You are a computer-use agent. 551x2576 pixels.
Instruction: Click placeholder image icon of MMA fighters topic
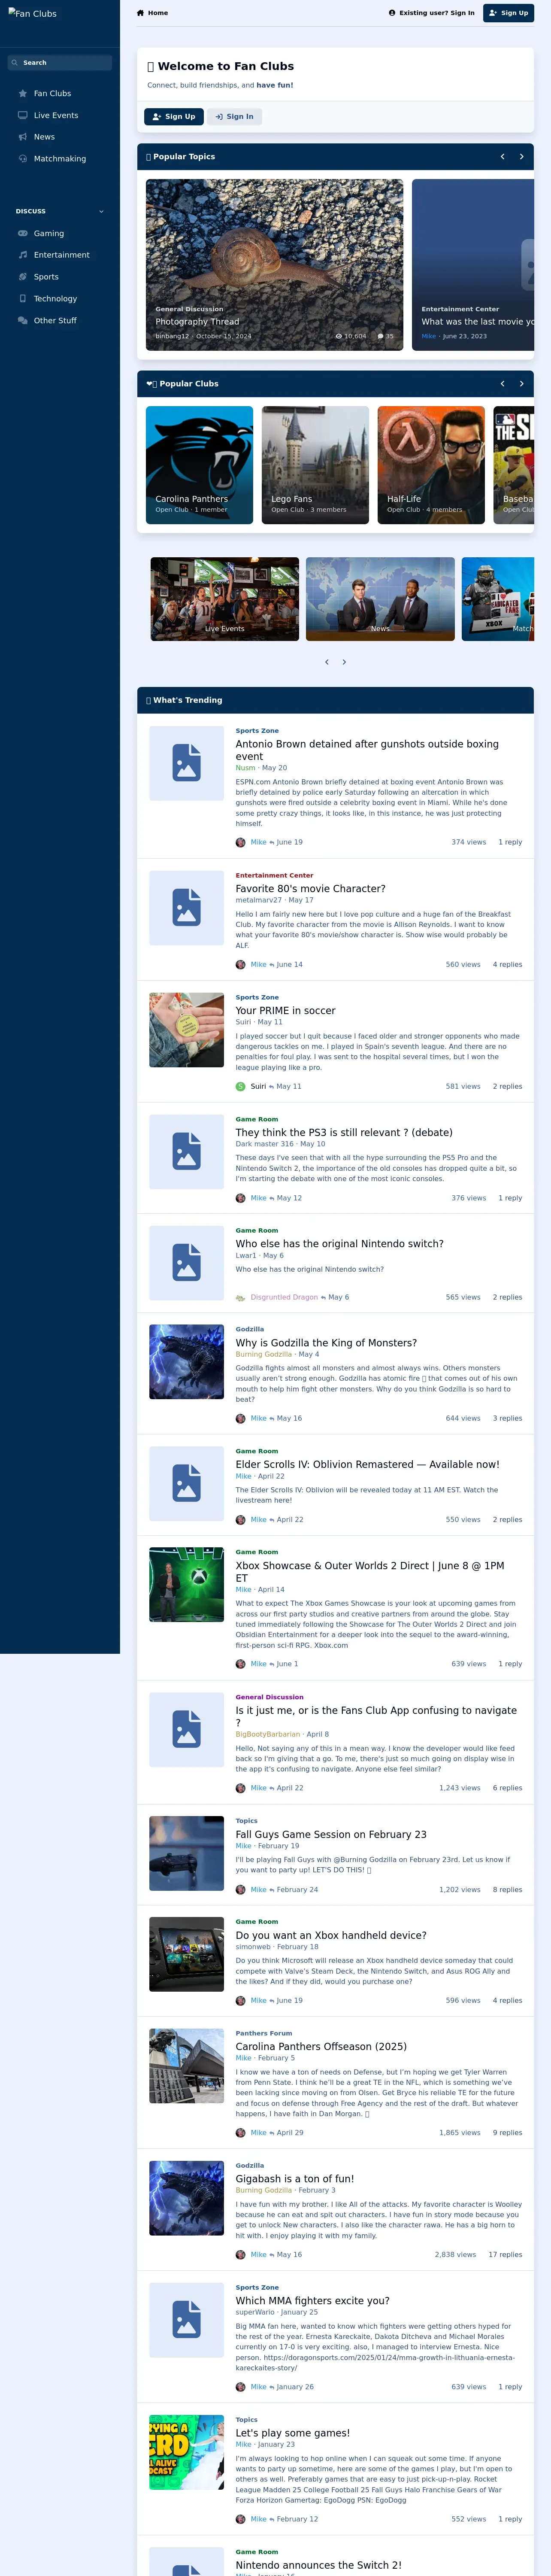(x=186, y=2320)
